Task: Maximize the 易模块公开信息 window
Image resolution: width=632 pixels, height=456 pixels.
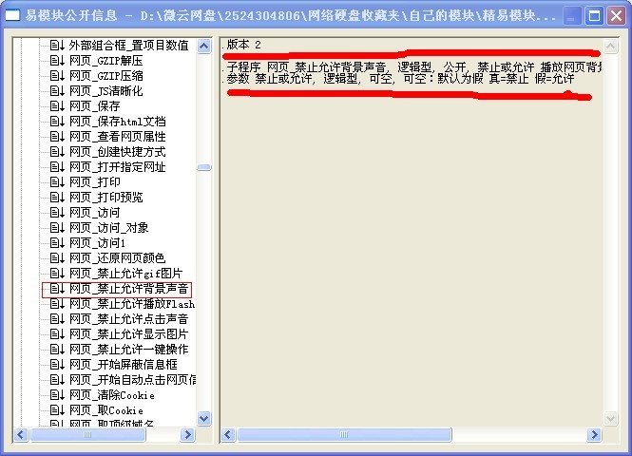Action: 594,16
